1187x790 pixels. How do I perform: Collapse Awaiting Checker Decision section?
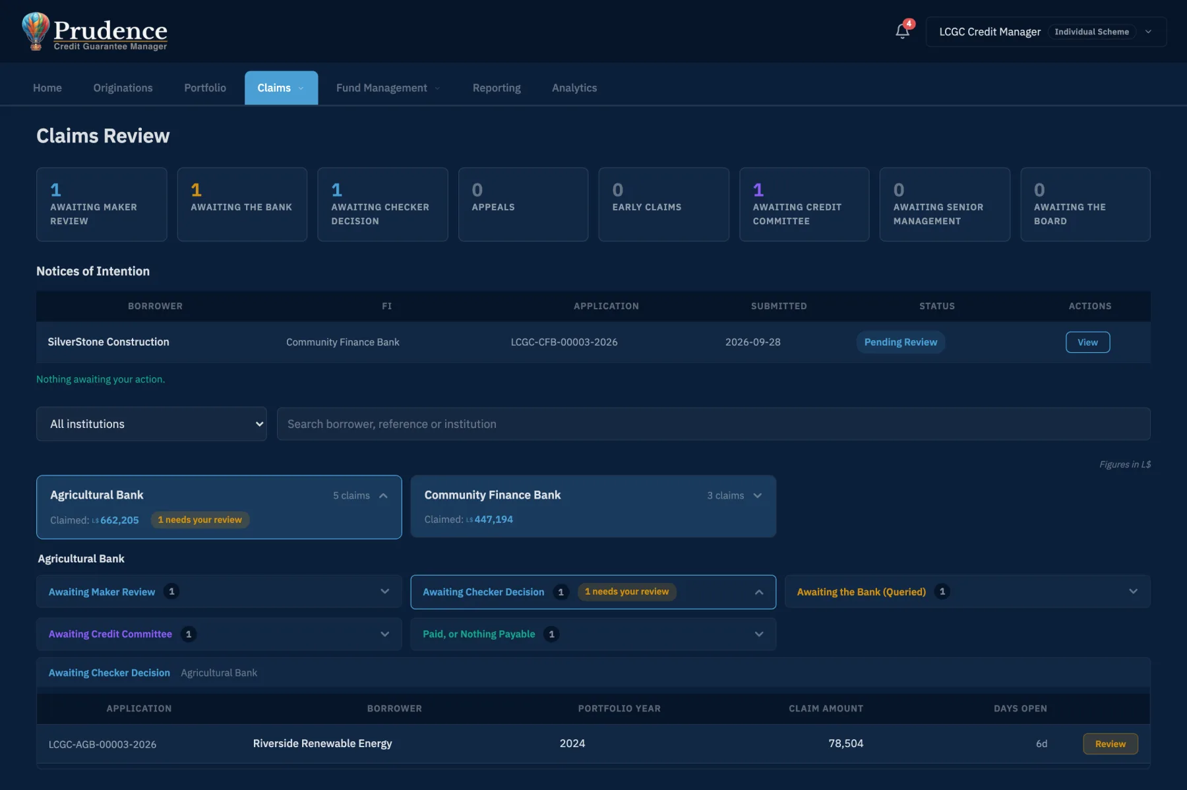(593, 592)
